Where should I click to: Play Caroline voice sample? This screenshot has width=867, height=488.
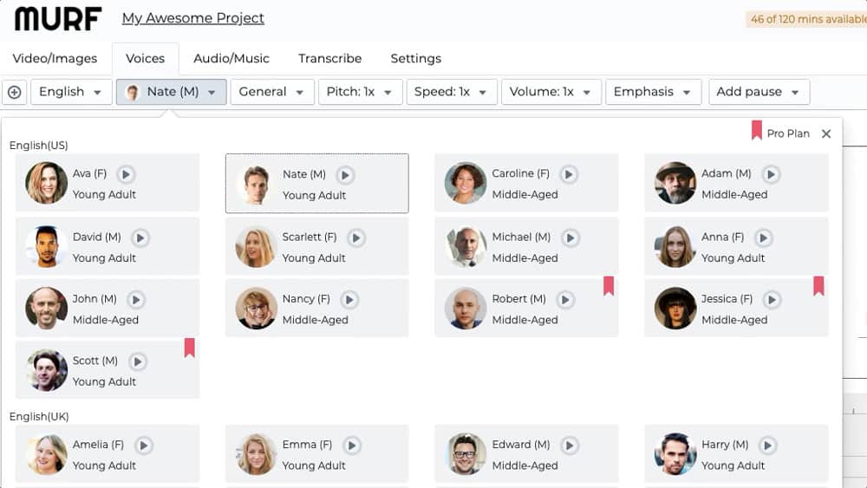click(x=569, y=174)
